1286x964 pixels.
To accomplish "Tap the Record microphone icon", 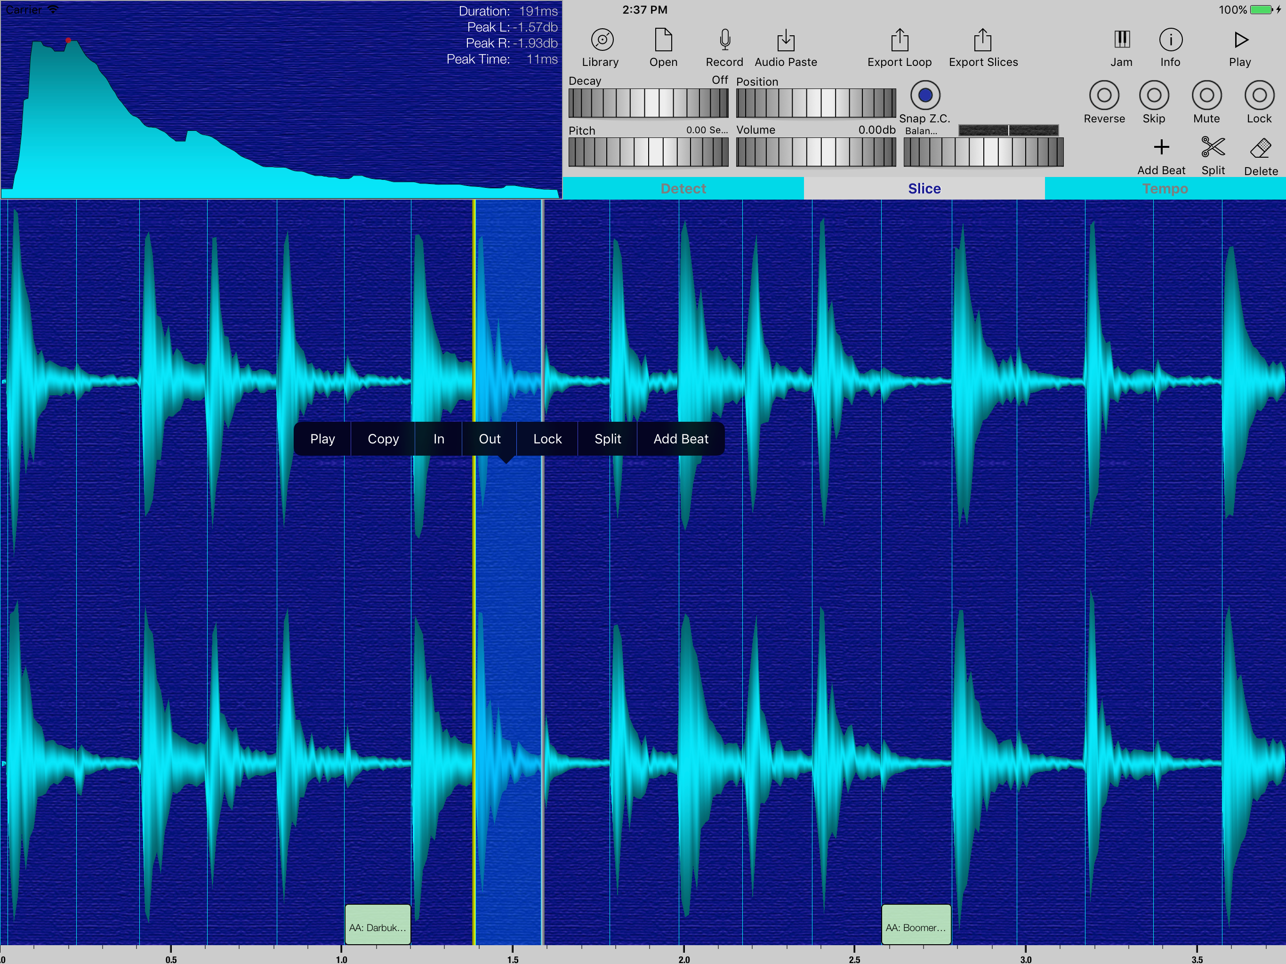I will click(724, 40).
